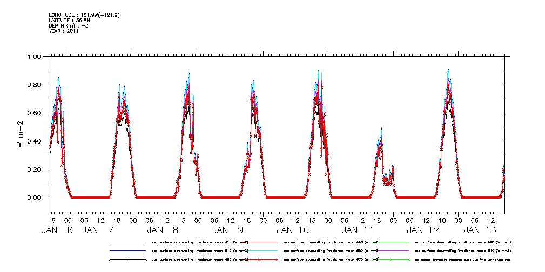Click the LONGITUDE header line
The image size is (545, 272).
pos(84,15)
